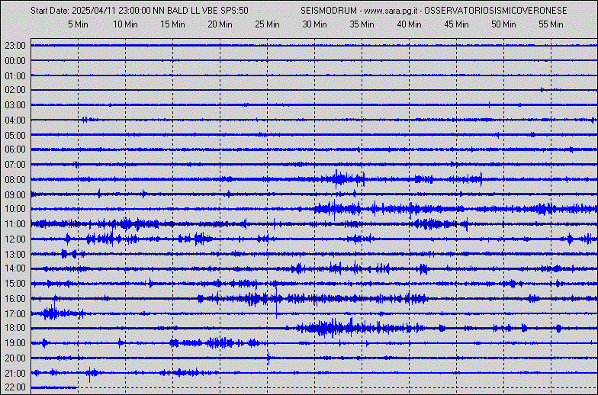Click the 06:00 hour row label
Viewport: 598px width, 395px height.
pyautogui.click(x=15, y=149)
